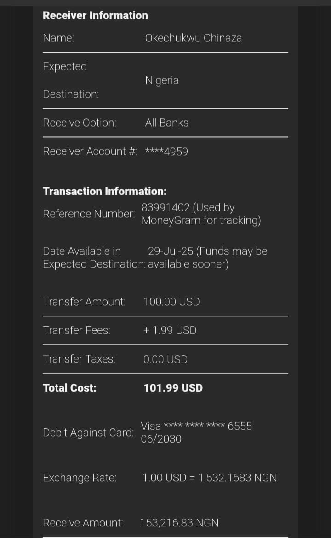This screenshot has height=538, width=331.
Task: Select the receiver name Okechukwu Chinaza
Action: 193,38
